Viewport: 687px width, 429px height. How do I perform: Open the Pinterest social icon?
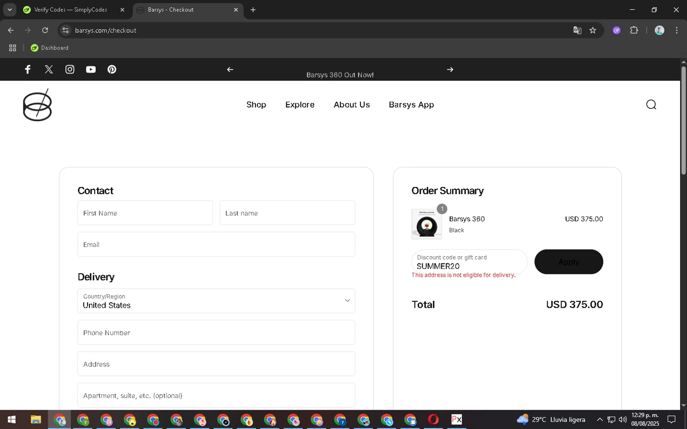pos(112,70)
